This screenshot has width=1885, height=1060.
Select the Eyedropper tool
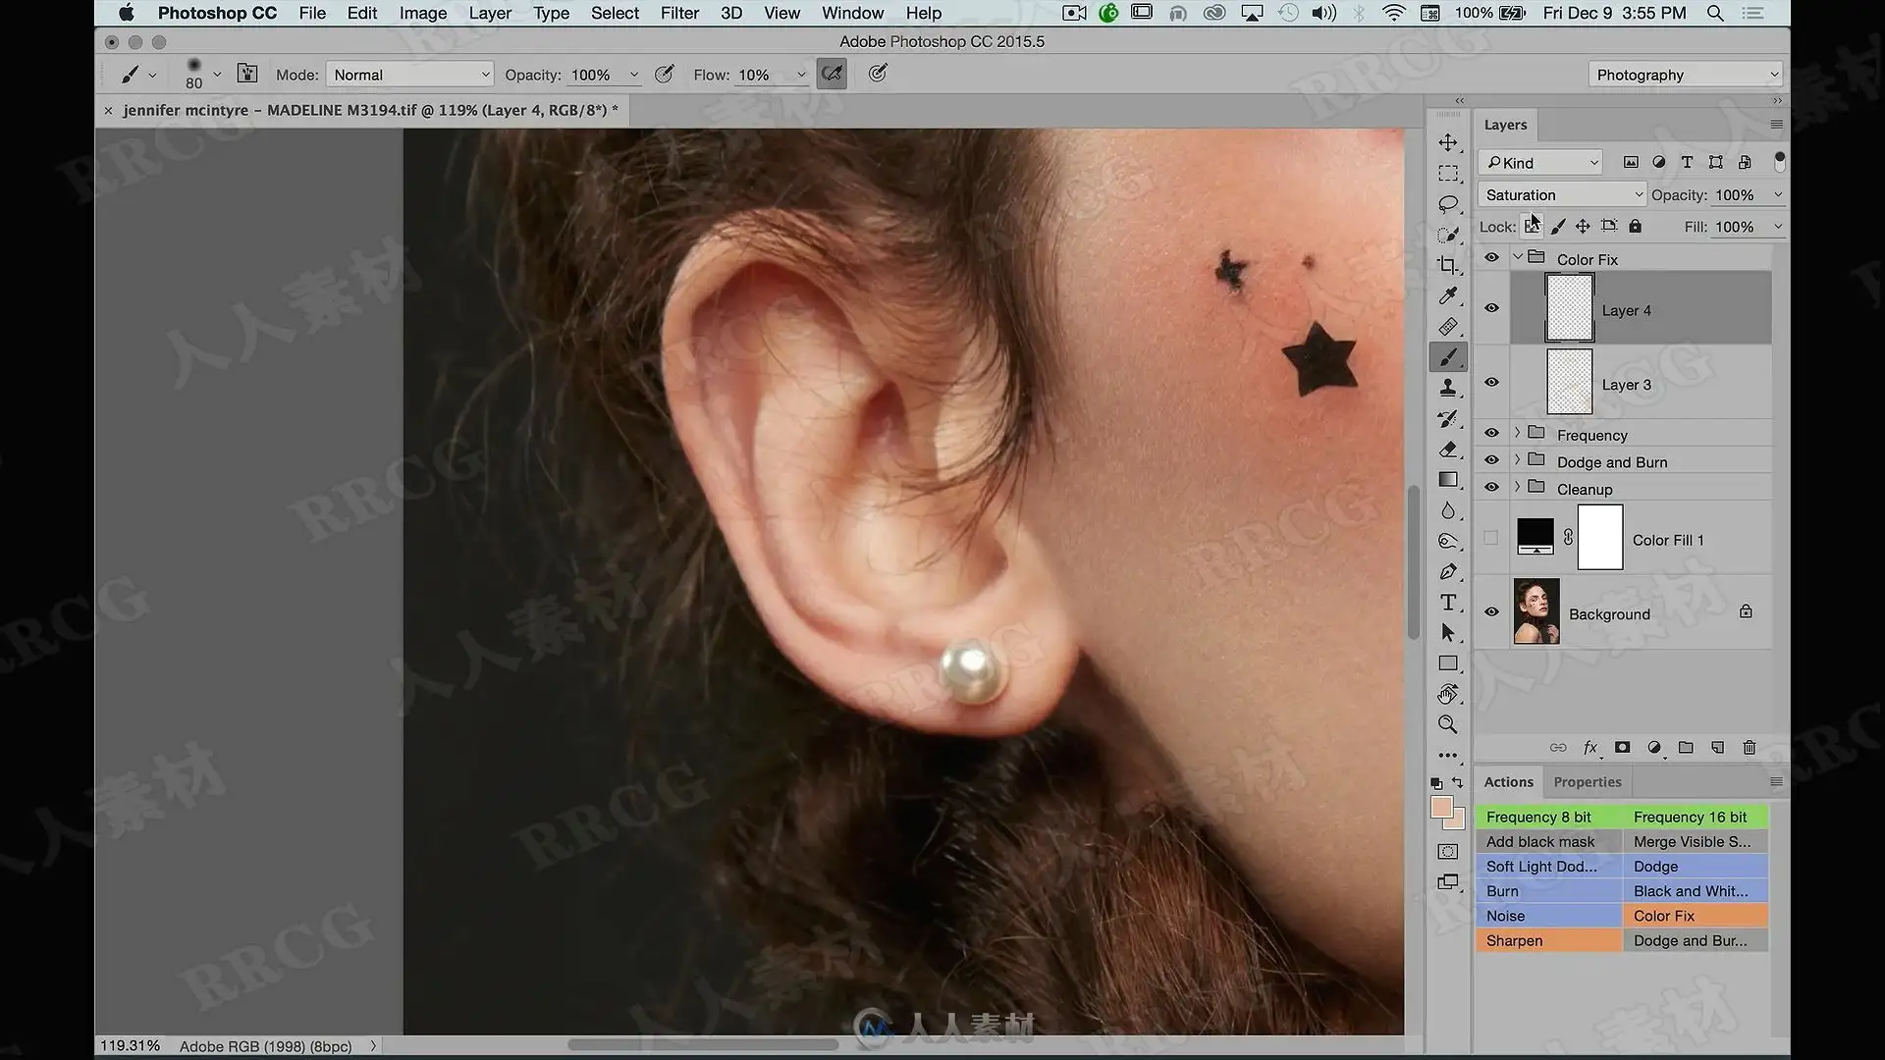1448,295
